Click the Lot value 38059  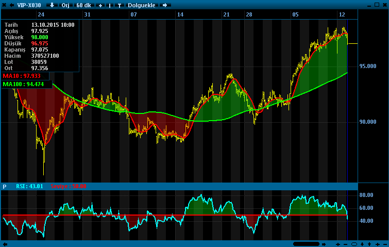tap(39, 62)
